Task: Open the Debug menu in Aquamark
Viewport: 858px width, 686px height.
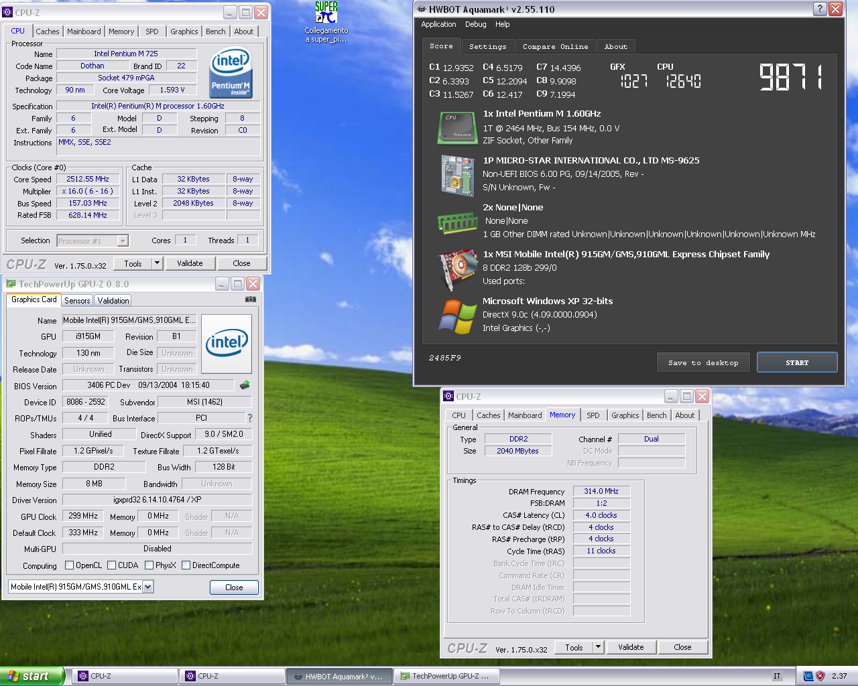Action: coord(476,24)
